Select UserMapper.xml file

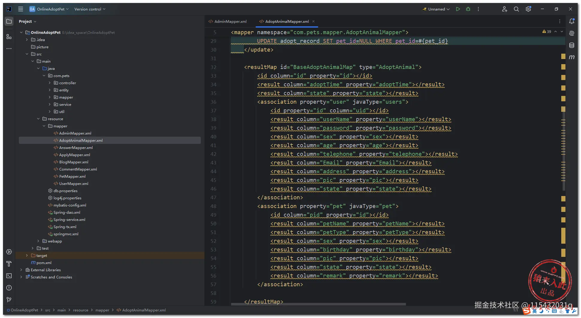(x=73, y=183)
